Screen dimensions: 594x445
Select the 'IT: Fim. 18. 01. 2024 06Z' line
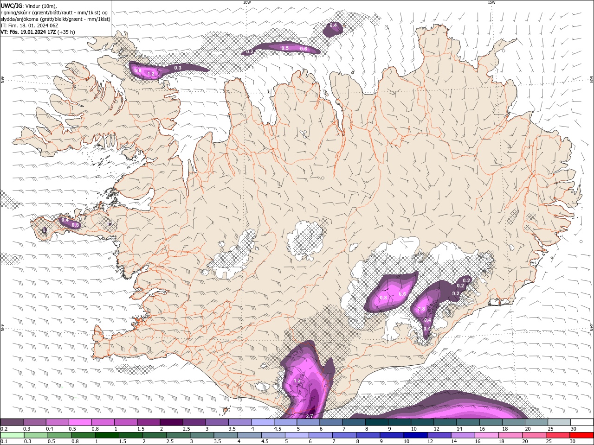pyautogui.click(x=29, y=25)
